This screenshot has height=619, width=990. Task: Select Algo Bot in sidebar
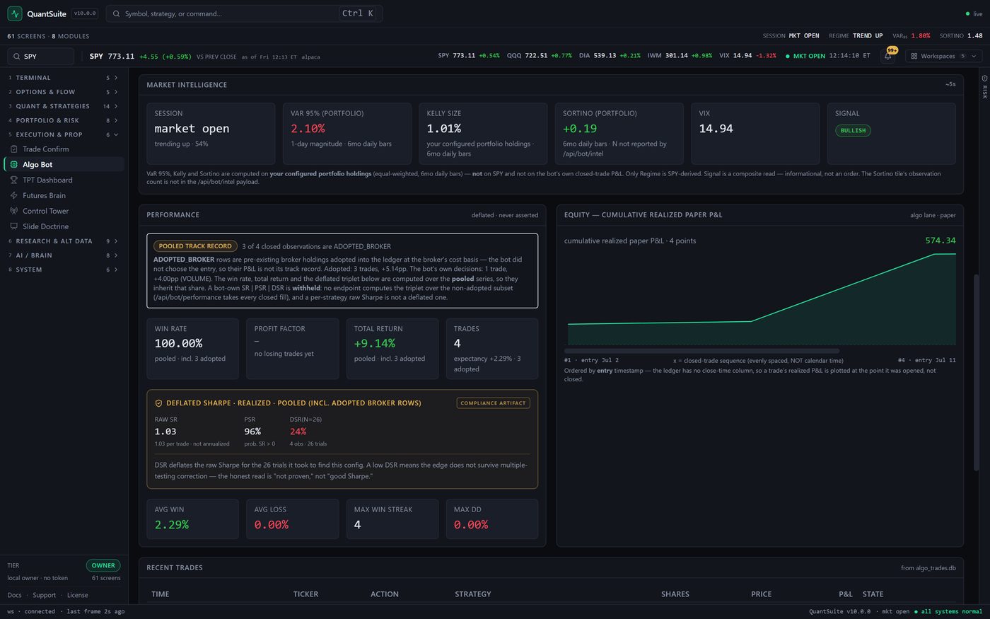click(64, 165)
